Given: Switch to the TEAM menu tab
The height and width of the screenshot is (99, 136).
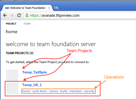Looking at the screenshot, I should click(x=27, y=24).
